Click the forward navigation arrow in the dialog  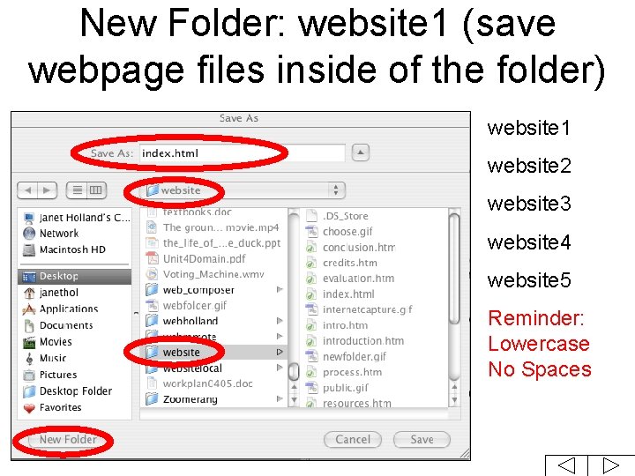47,190
